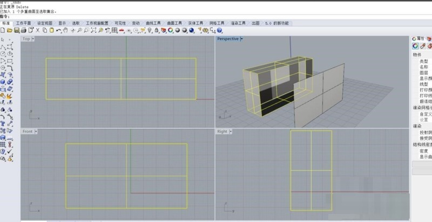Click the color wheel object properties icon

point(415,46)
